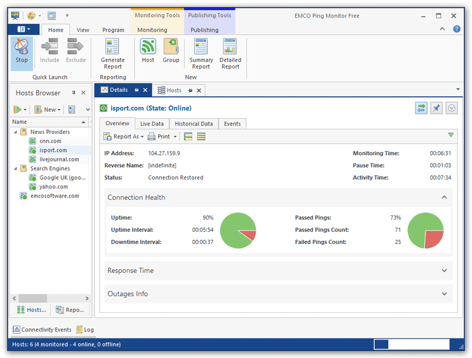This screenshot has width=472, height=358.
Task: Switch to the Historical Data tab
Action: pos(193,124)
